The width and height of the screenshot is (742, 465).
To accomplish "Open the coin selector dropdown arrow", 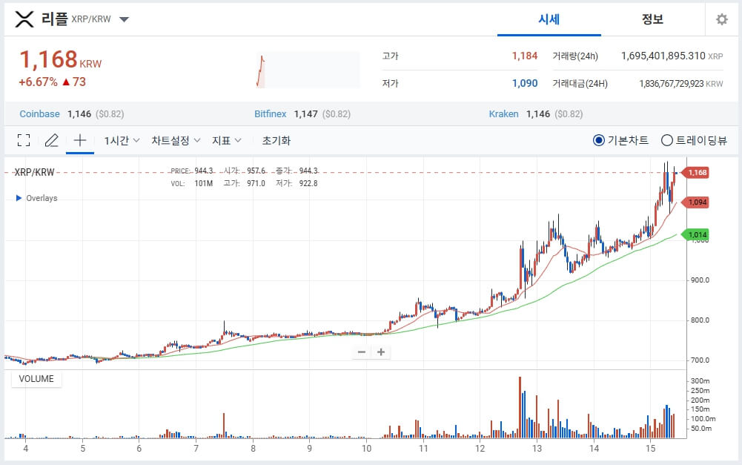I will click(124, 20).
